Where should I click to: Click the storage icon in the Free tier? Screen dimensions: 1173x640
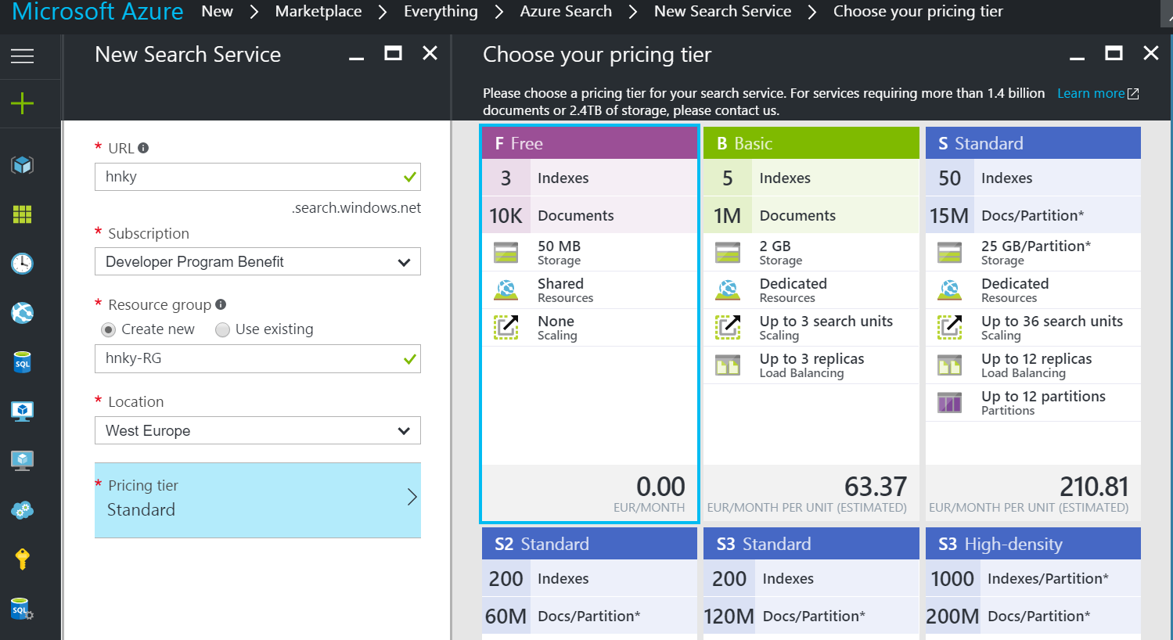click(x=506, y=253)
